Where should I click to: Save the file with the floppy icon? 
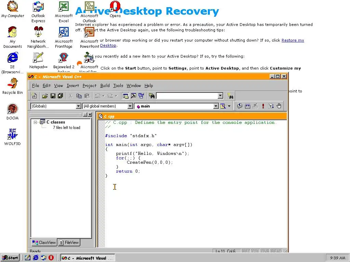point(53,96)
